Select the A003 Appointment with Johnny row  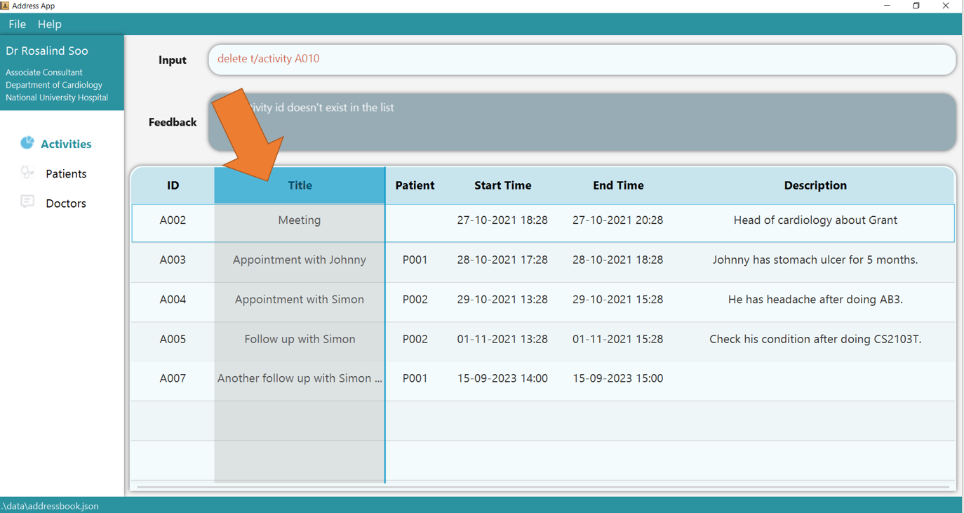542,260
